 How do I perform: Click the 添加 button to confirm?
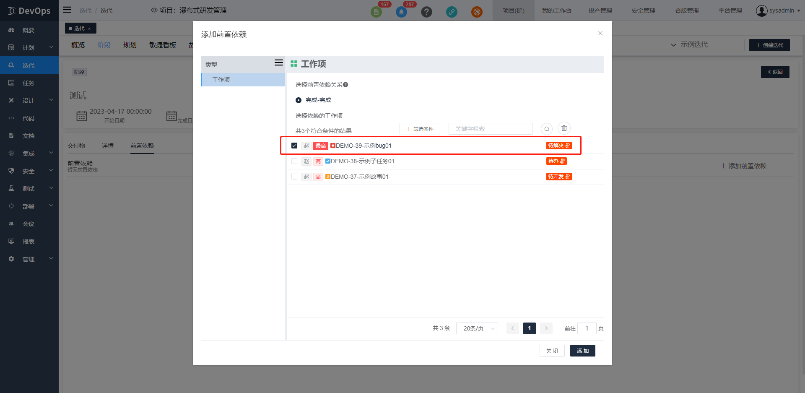[582, 351]
